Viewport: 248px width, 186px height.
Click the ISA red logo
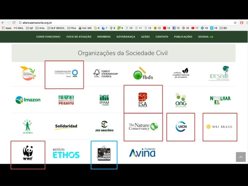(x=143, y=100)
